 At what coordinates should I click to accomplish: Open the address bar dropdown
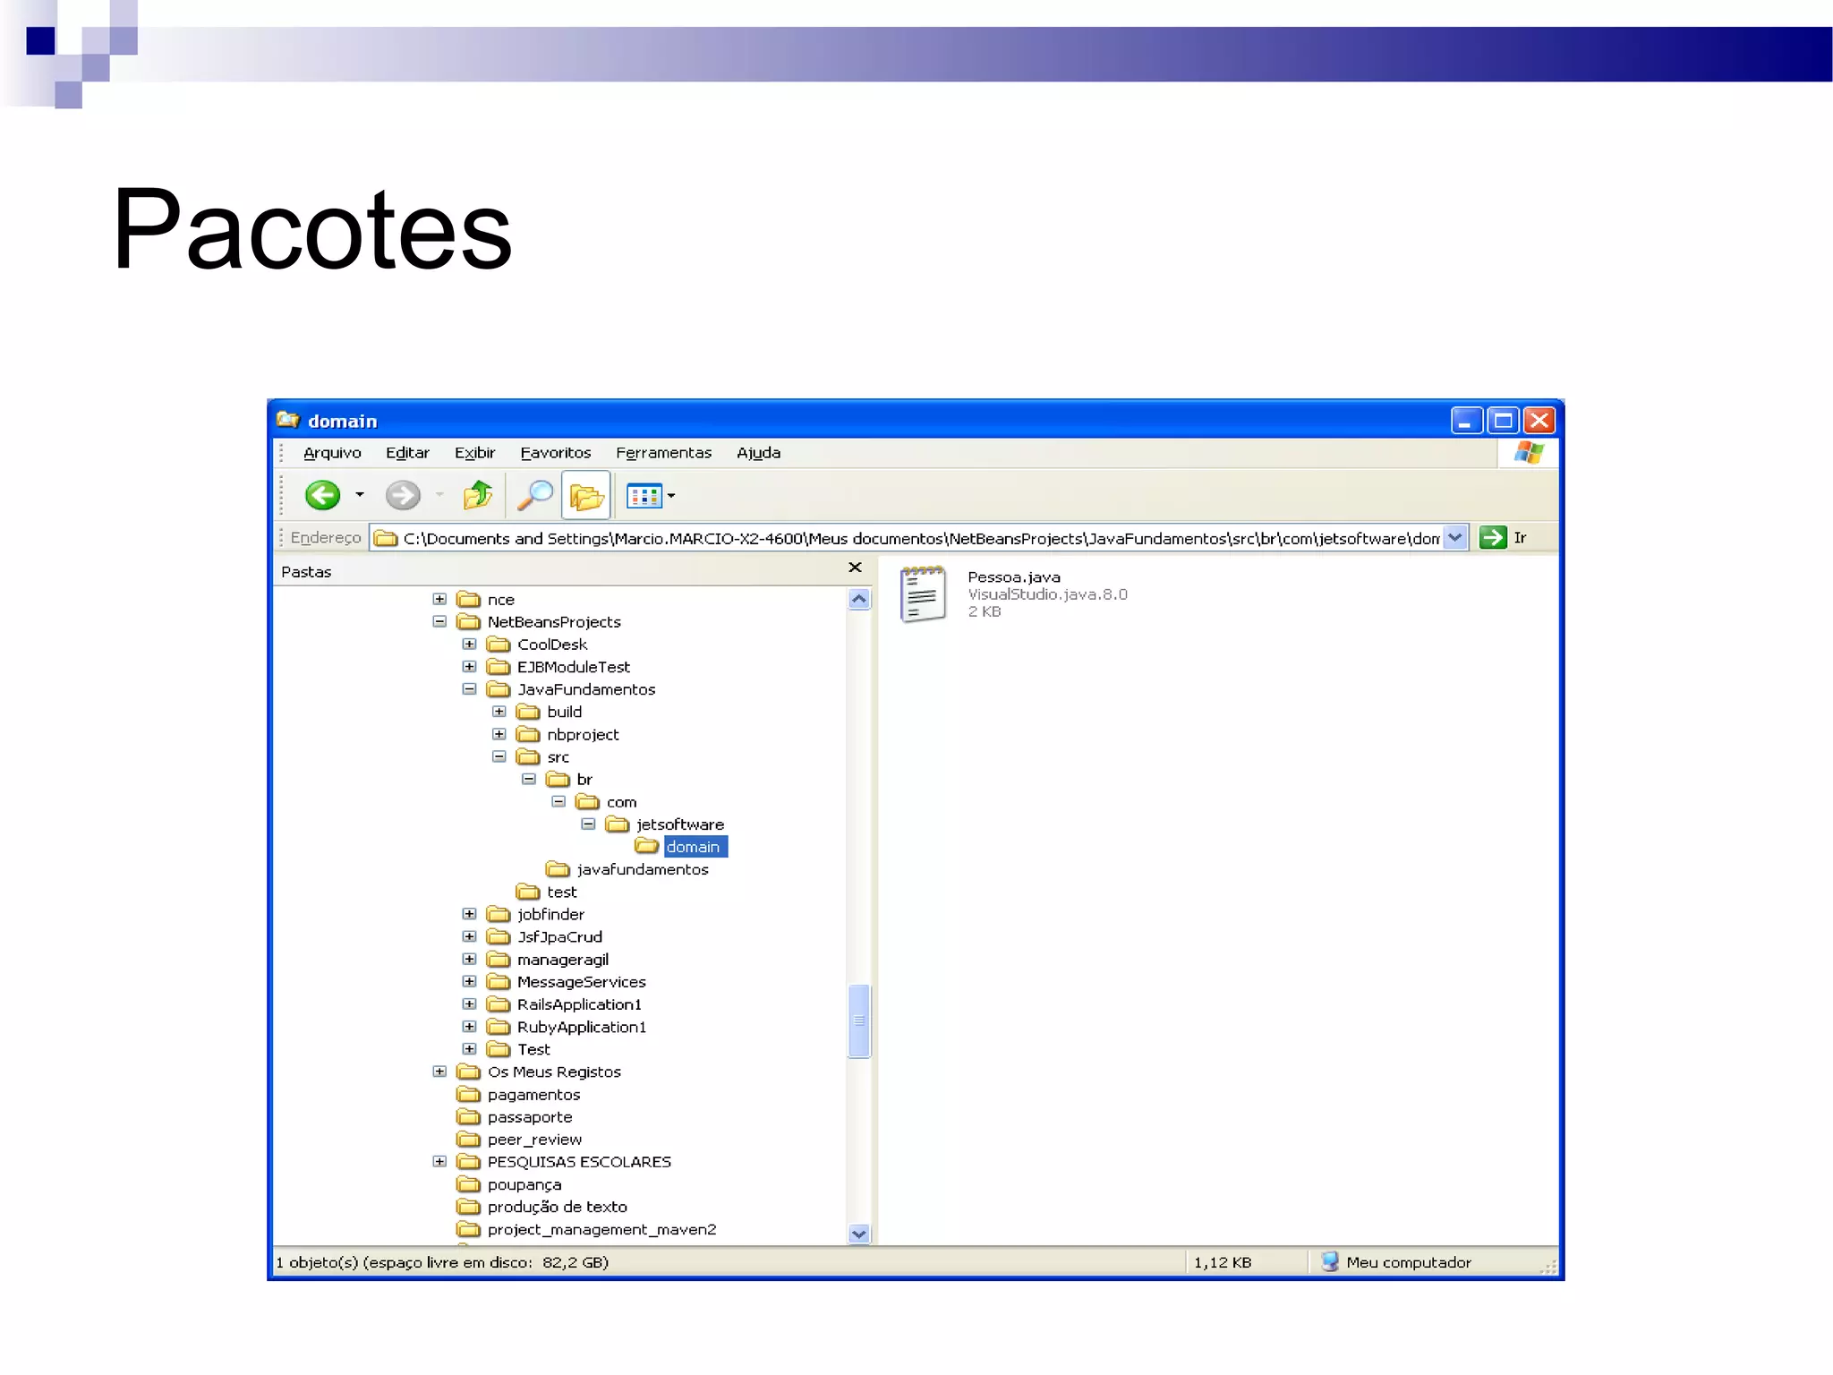click(x=1455, y=537)
